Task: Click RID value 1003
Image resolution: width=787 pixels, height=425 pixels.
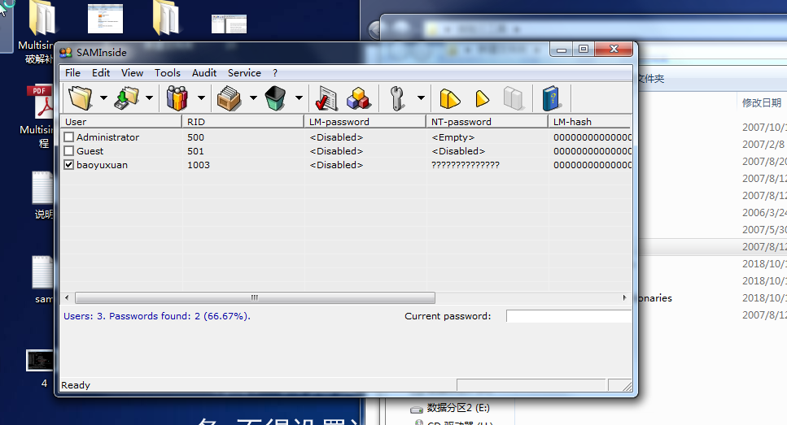Action: click(x=199, y=165)
